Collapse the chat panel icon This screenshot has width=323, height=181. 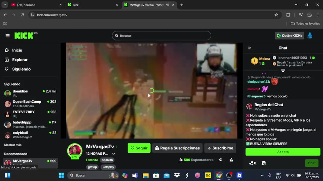(250, 48)
